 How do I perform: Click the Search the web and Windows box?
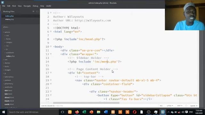click(x=33, y=112)
